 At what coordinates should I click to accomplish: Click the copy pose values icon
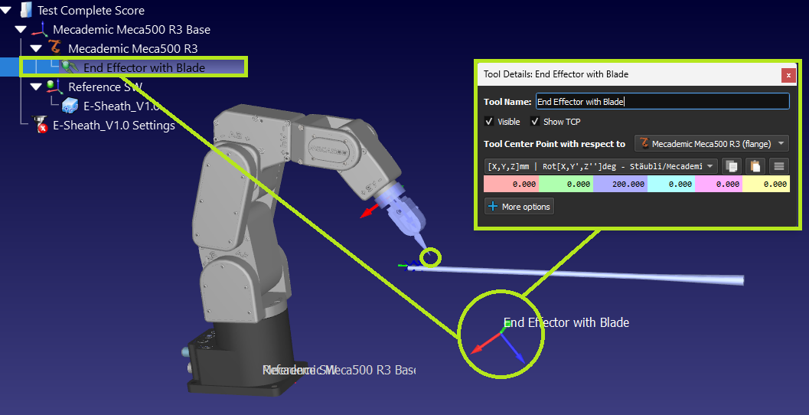[x=732, y=165]
